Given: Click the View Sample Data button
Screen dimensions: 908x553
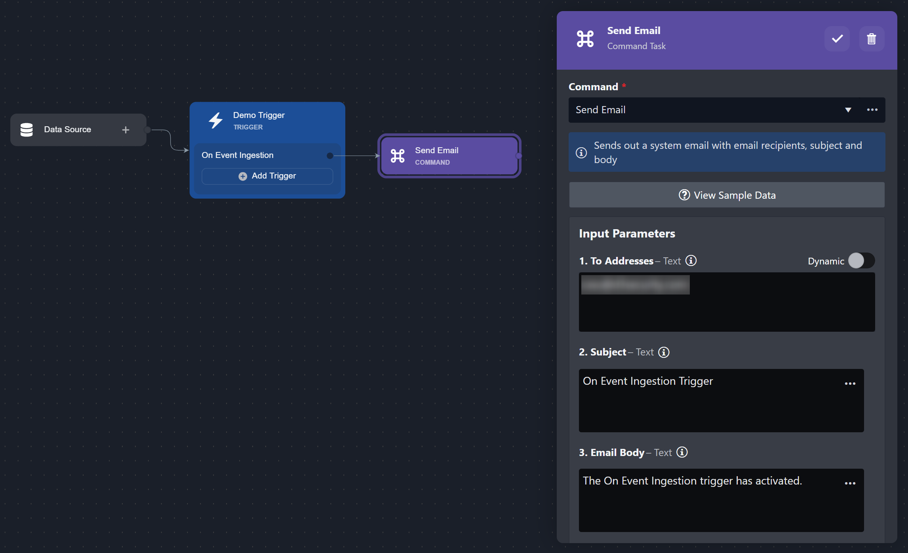Looking at the screenshot, I should (727, 195).
